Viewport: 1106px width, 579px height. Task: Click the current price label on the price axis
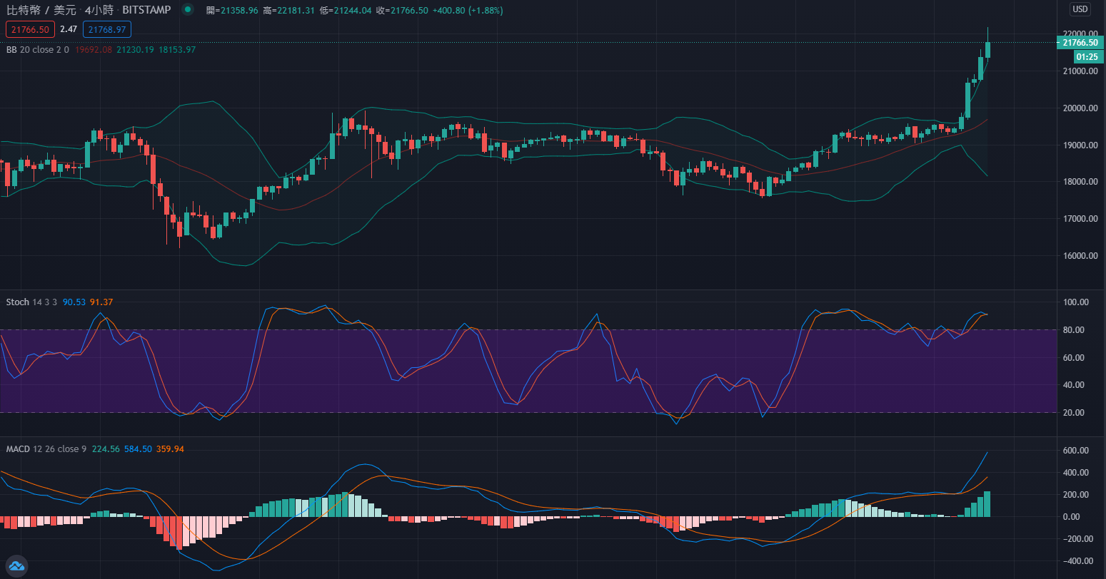tap(1080, 43)
